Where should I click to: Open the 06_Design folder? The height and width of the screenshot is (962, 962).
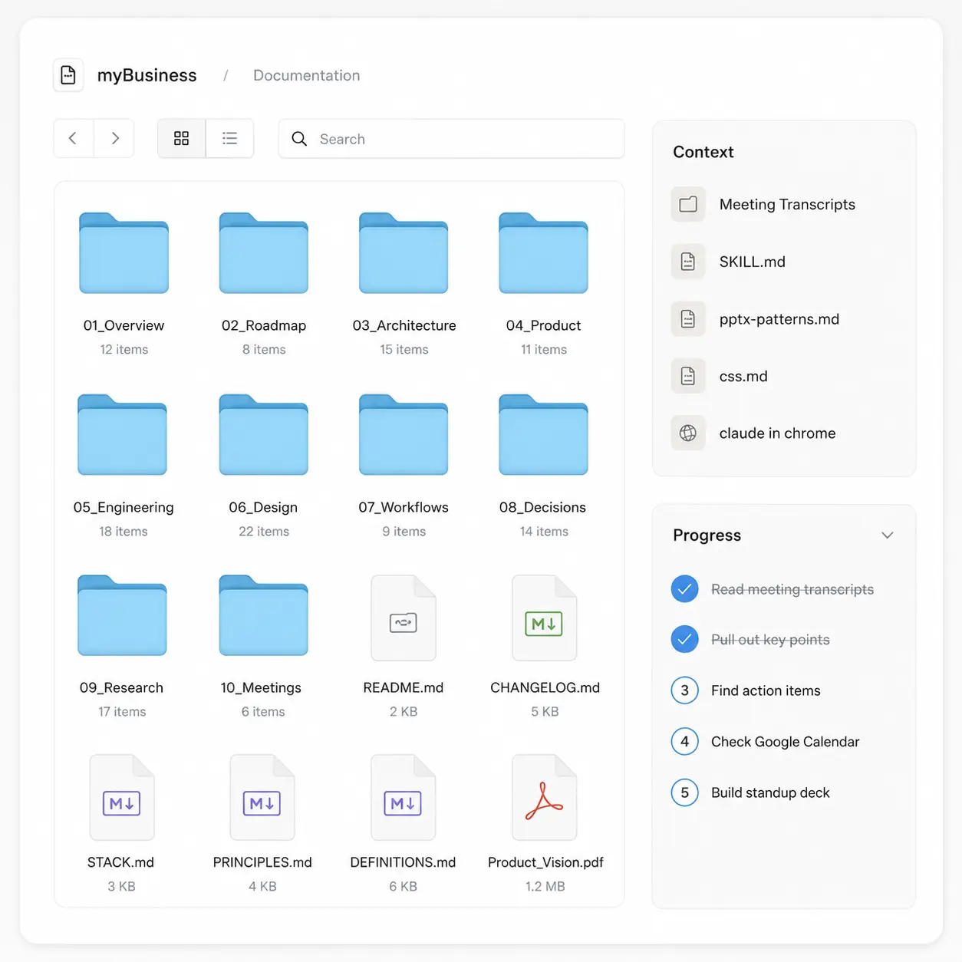pyautogui.click(x=264, y=435)
